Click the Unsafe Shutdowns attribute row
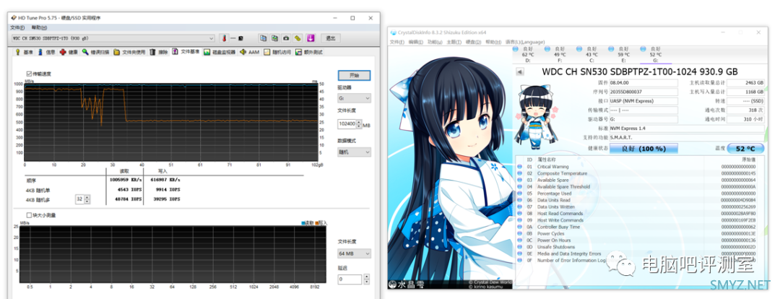This screenshot has height=299, width=780. coord(638,247)
